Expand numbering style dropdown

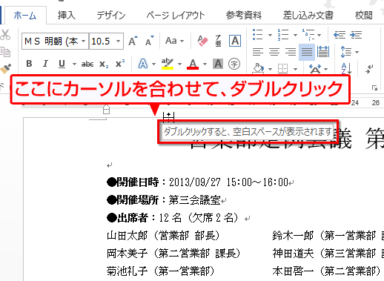(x=295, y=35)
